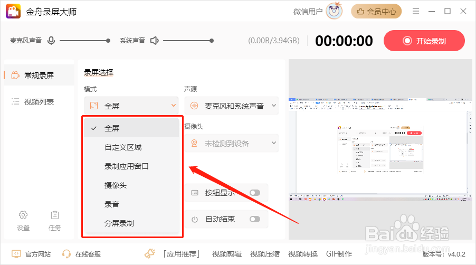The height and width of the screenshot is (265, 476).
Task: Mute the microphone via mic icon
Action: pos(51,40)
